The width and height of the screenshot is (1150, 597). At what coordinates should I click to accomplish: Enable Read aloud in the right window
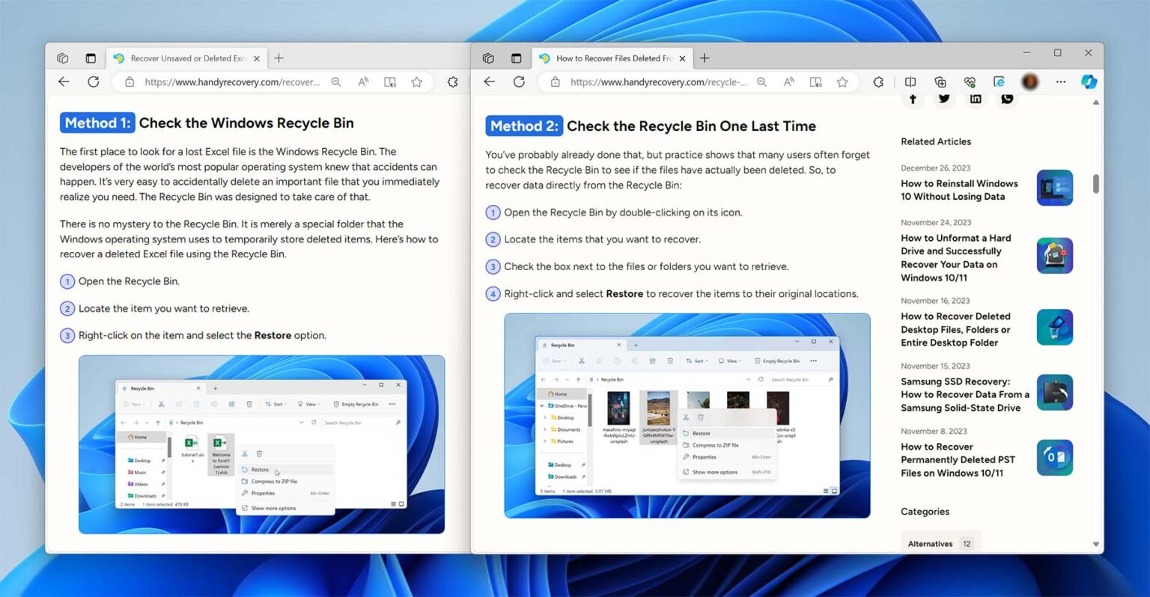[788, 82]
